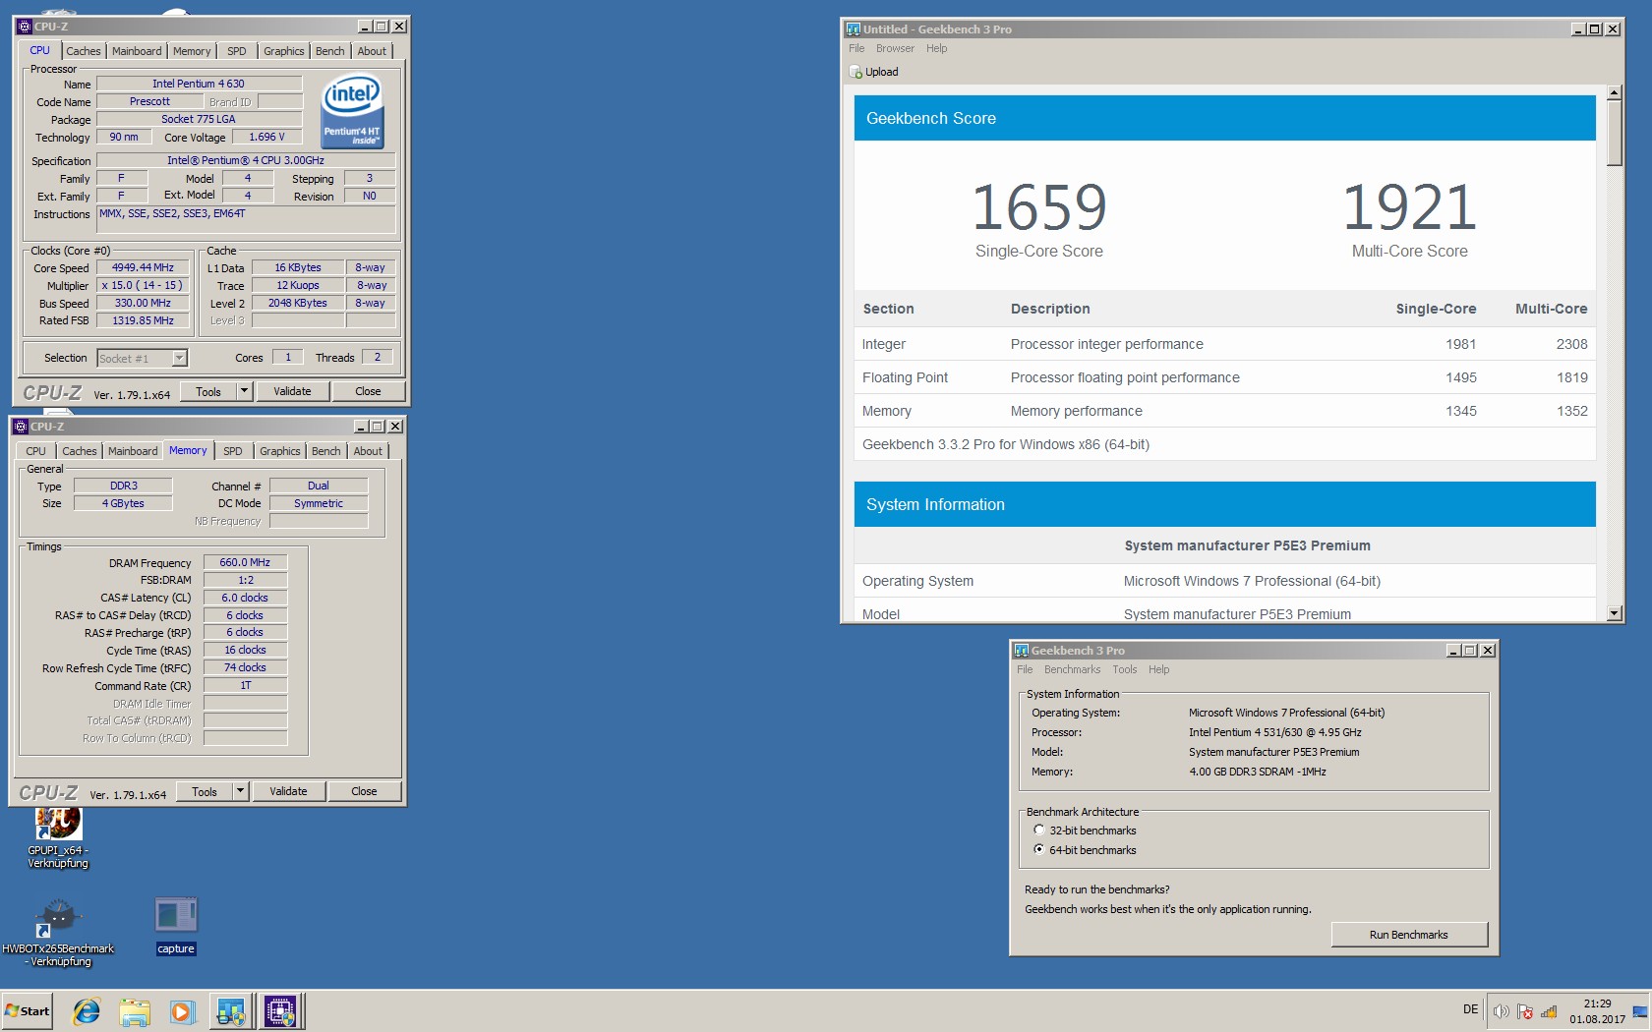This screenshot has width=1652, height=1032.
Task: Open Tools menu in Geekbench 3 Pro window
Action: click(1124, 669)
